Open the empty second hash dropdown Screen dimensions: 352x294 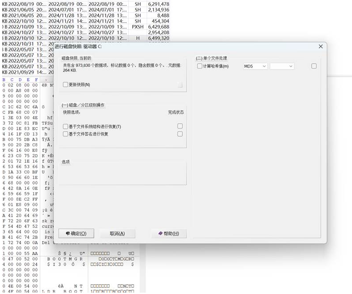pos(282,66)
